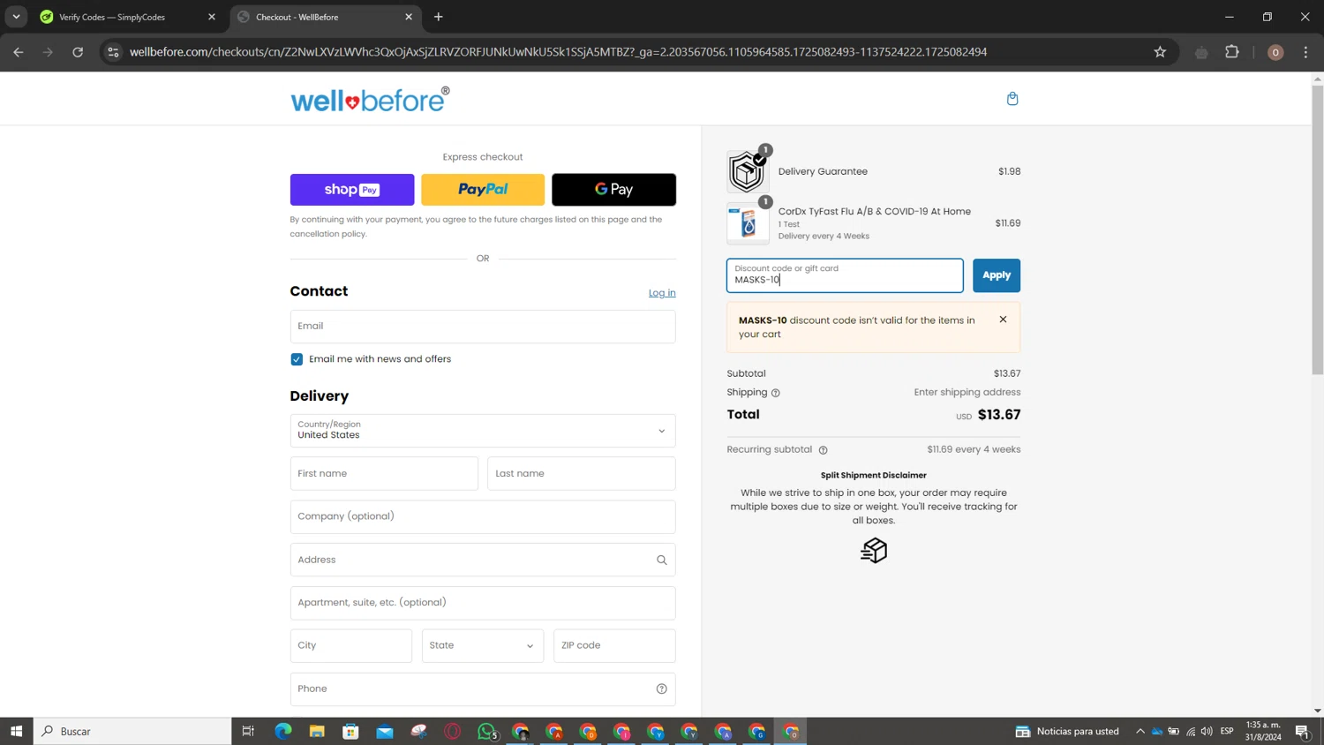Go forward in browser history
The height and width of the screenshot is (745, 1324).
(49, 52)
